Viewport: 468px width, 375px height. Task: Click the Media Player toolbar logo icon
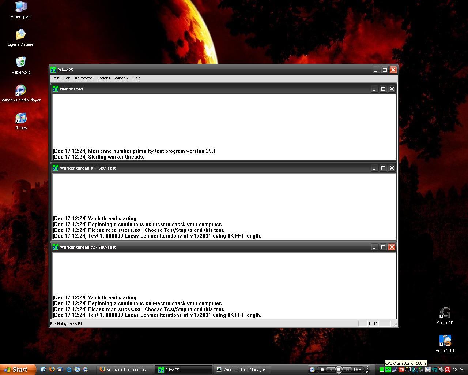pyautogui.click(x=312, y=370)
